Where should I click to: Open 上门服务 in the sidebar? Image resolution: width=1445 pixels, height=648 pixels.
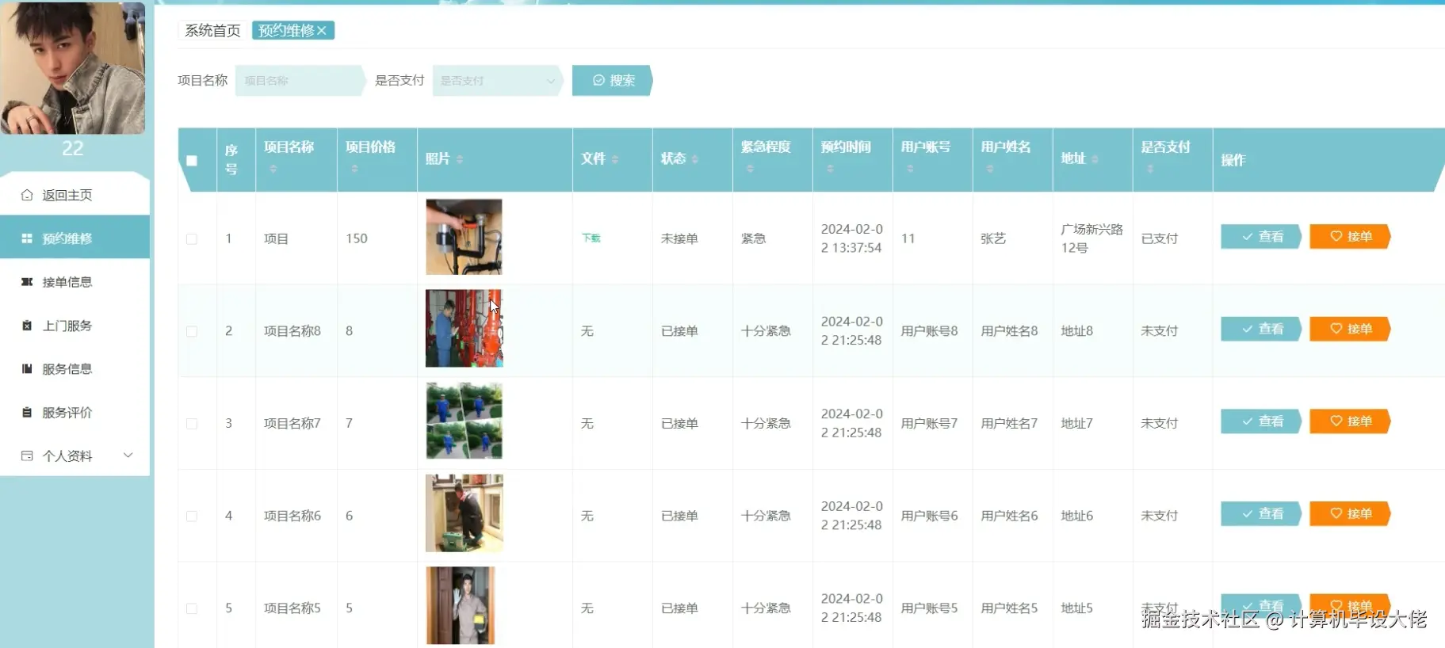click(x=75, y=326)
